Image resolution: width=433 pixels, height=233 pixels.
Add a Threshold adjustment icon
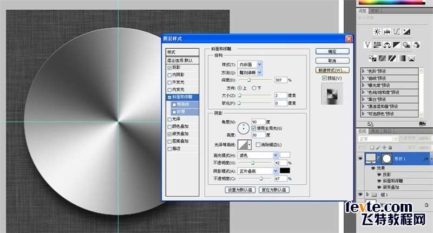pyautogui.click(x=392, y=59)
